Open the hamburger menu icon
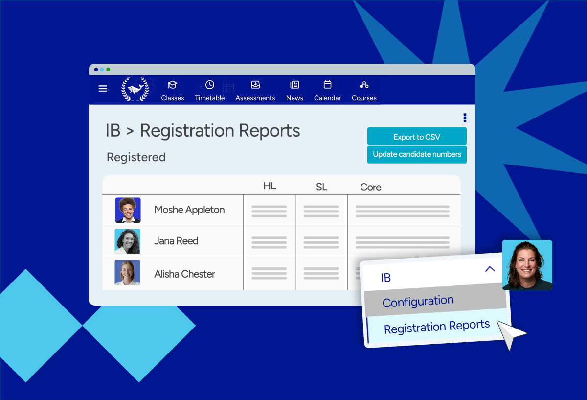This screenshot has width=587, height=400. pyautogui.click(x=103, y=89)
